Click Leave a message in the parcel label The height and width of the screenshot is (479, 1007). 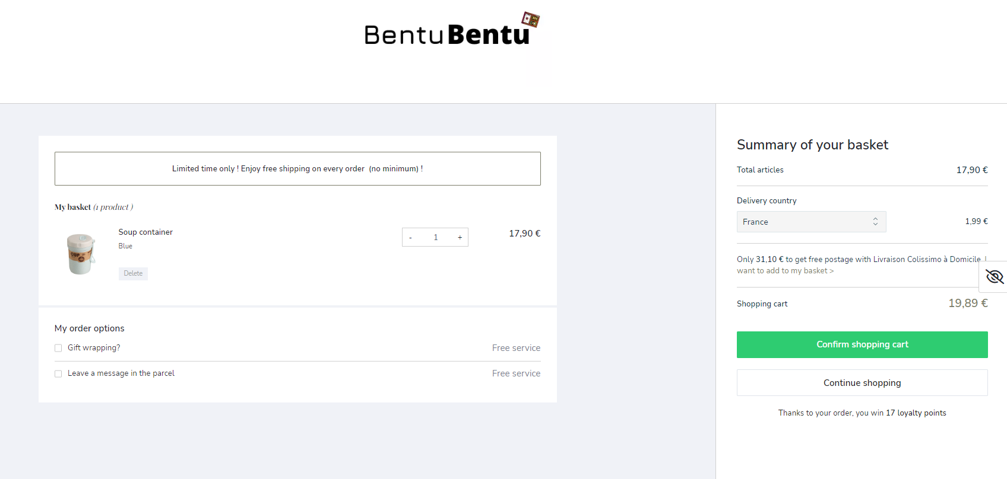pyautogui.click(x=121, y=373)
